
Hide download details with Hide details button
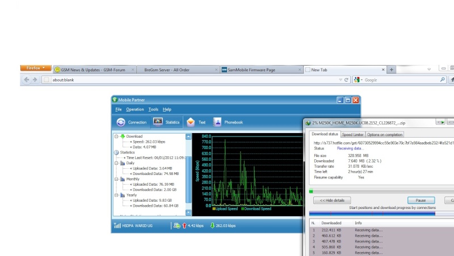[332, 200]
